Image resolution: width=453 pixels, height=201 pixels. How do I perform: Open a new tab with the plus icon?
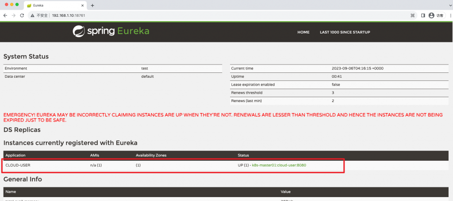click(92, 5)
